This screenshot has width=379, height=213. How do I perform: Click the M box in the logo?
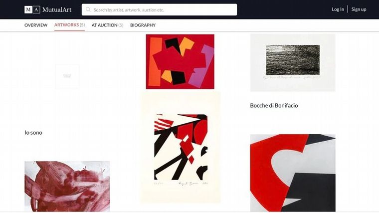[28, 9]
